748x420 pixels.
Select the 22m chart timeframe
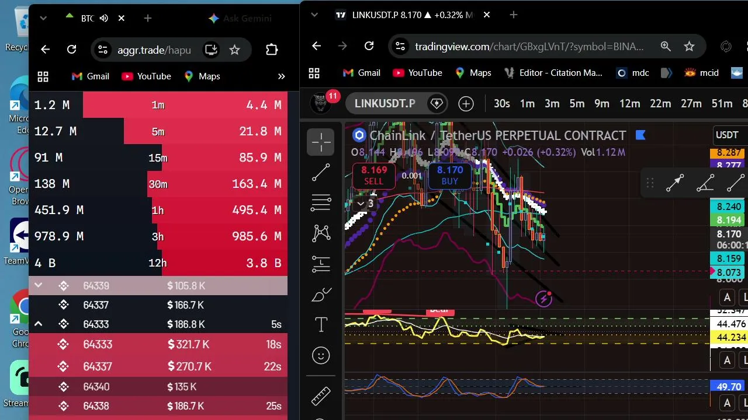[x=660, y=104]
